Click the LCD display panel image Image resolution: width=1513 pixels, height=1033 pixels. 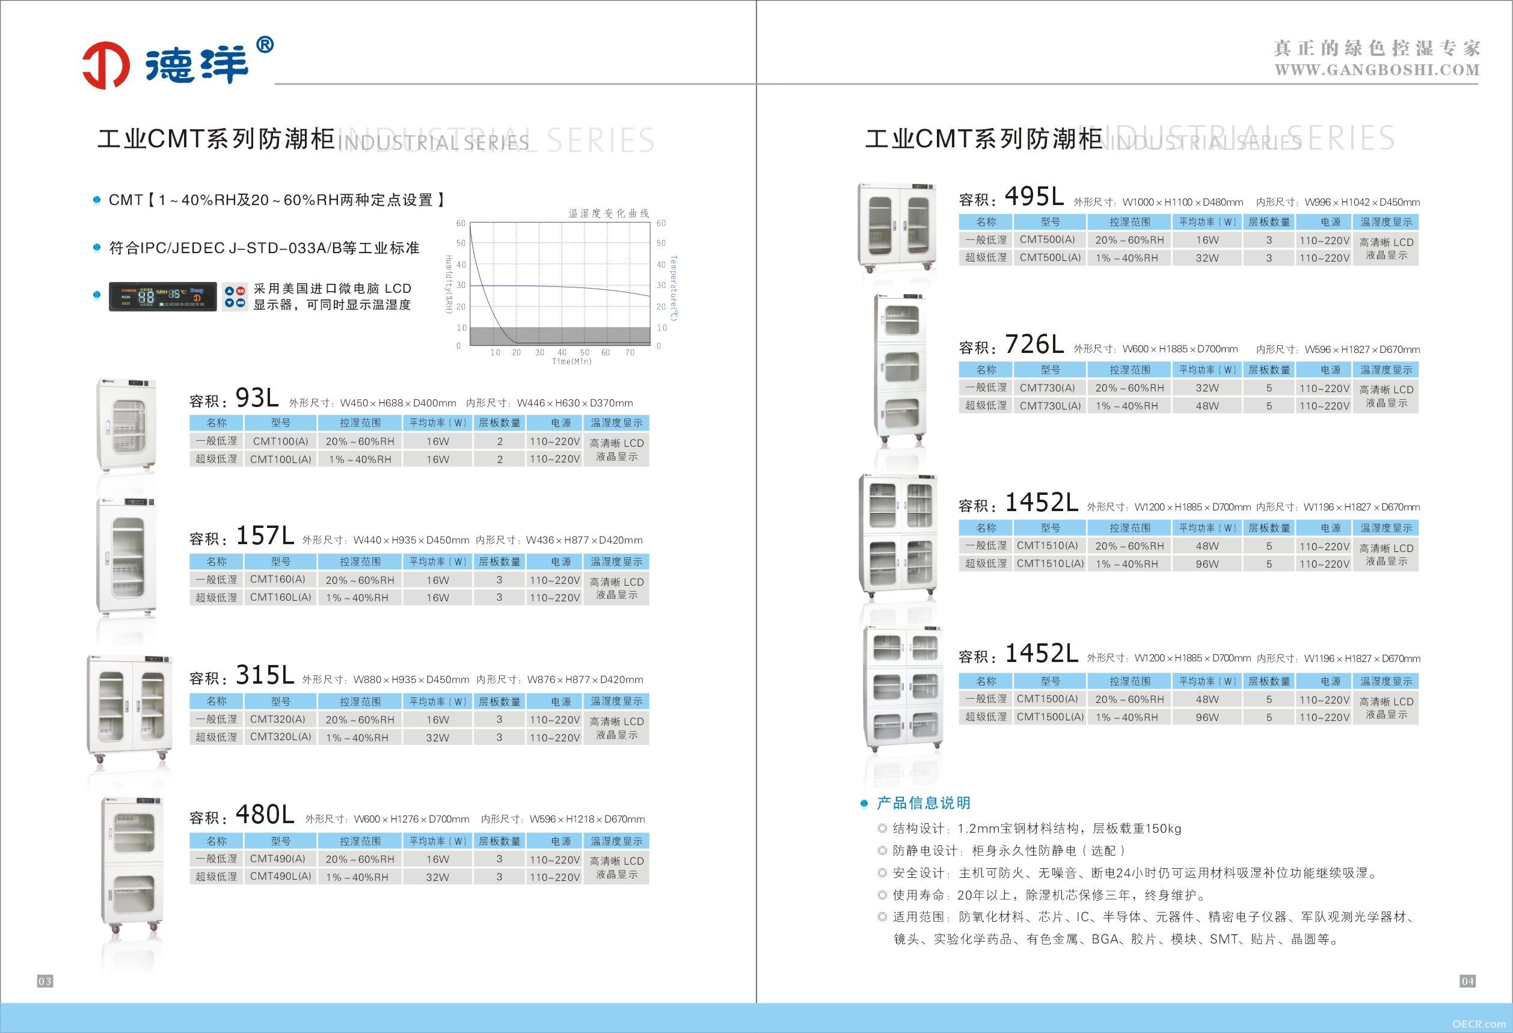(x=163, y=296)
